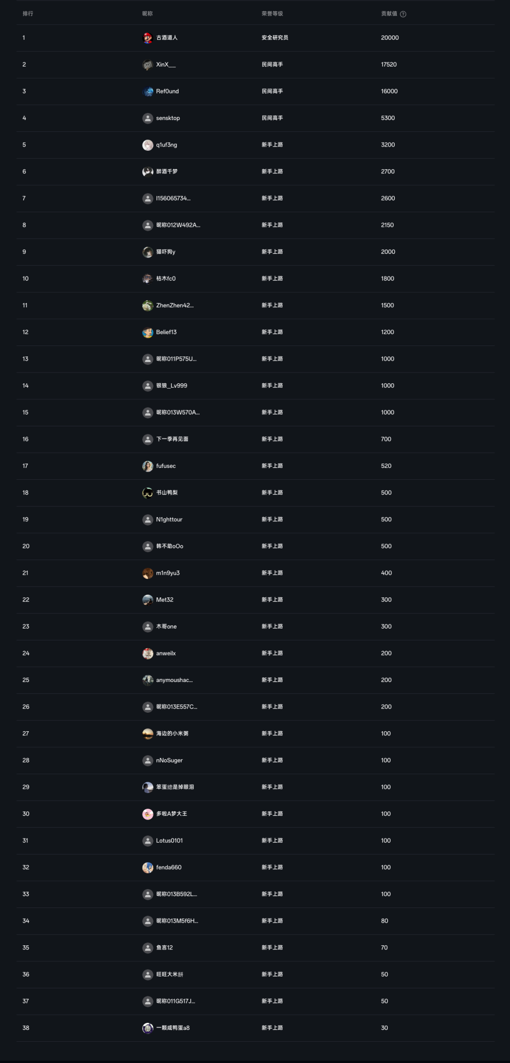Click the avatar next to 书山鸭梨
The image size is (510, 1063).
[148, 493]
